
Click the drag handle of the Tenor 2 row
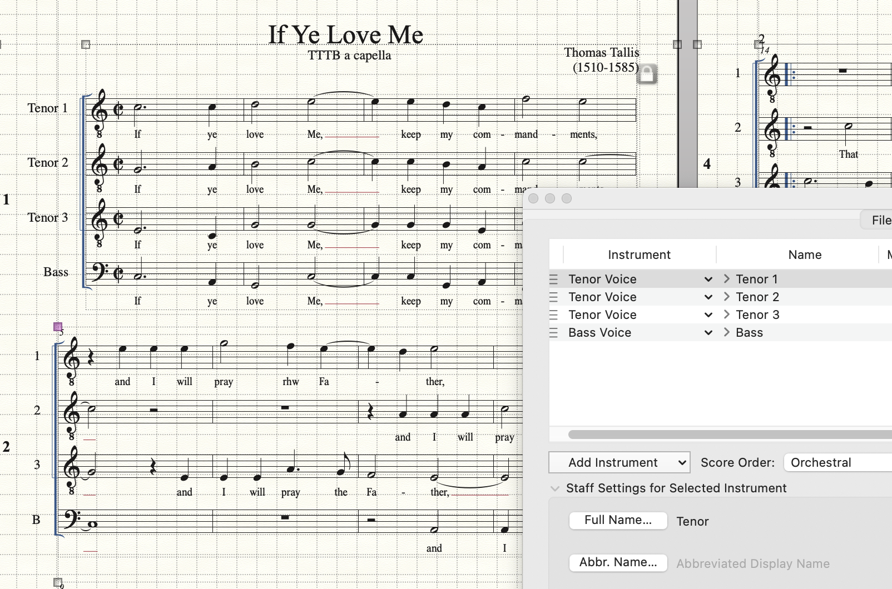[553, 297]
